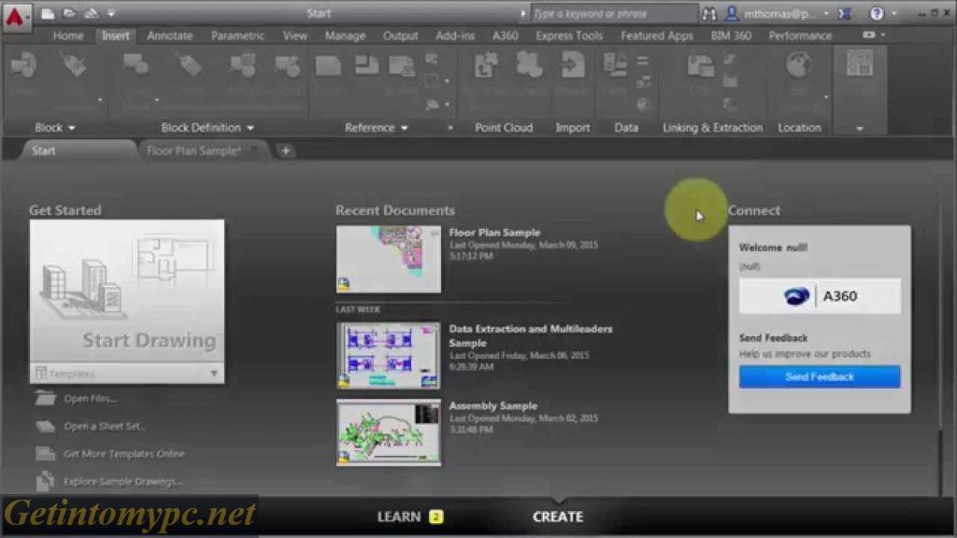Click the Set Location globe icon
This screenshot has width=957, height=538.
point(798,64)
